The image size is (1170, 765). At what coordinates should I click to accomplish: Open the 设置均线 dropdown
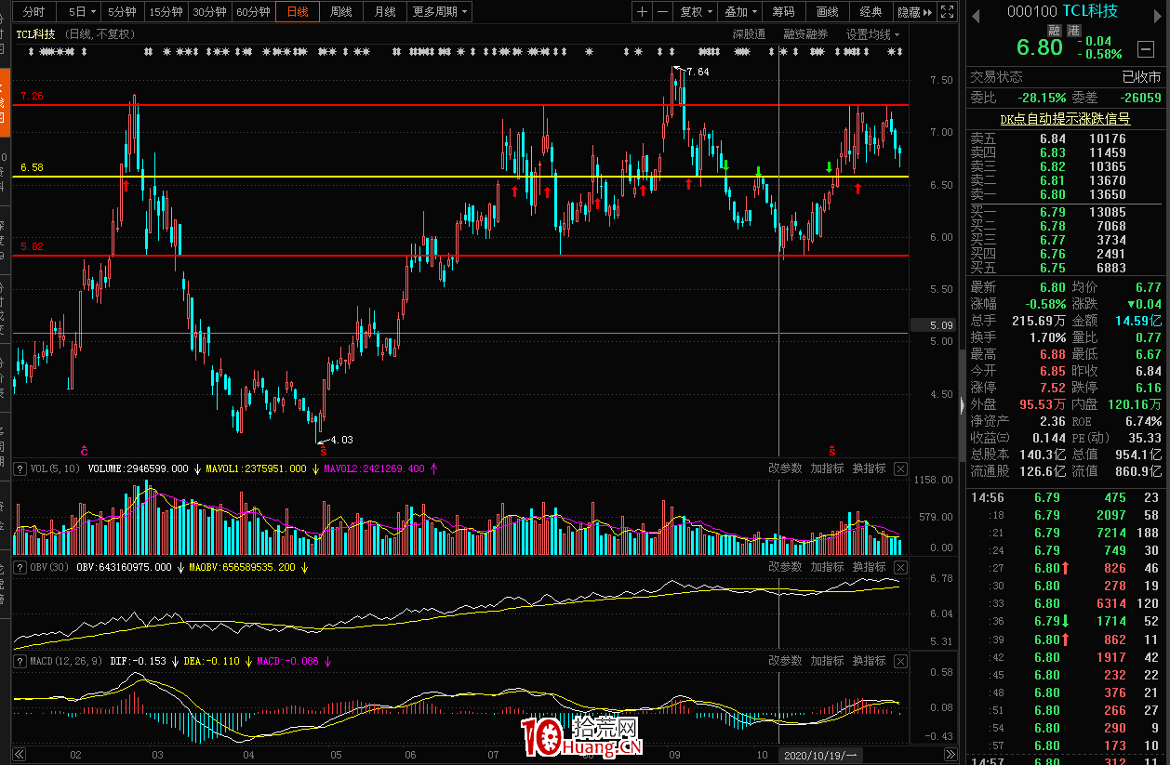(872, 34)
